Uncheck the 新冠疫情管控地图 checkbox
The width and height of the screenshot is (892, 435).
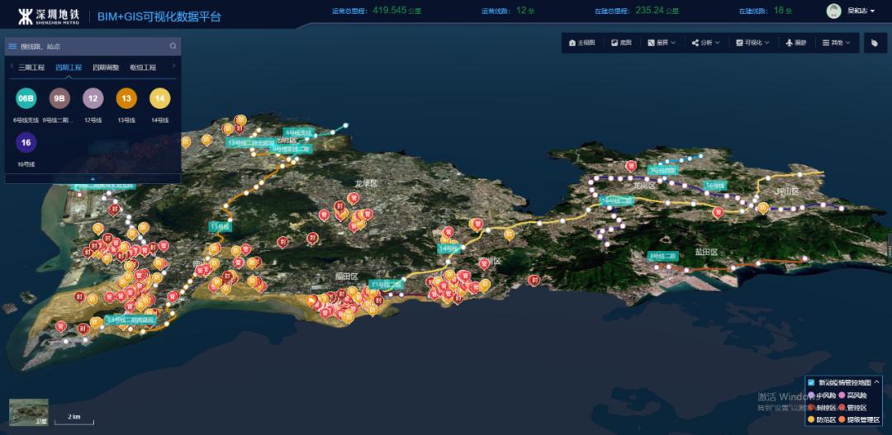pyautogui.click(x=811, y=382)
